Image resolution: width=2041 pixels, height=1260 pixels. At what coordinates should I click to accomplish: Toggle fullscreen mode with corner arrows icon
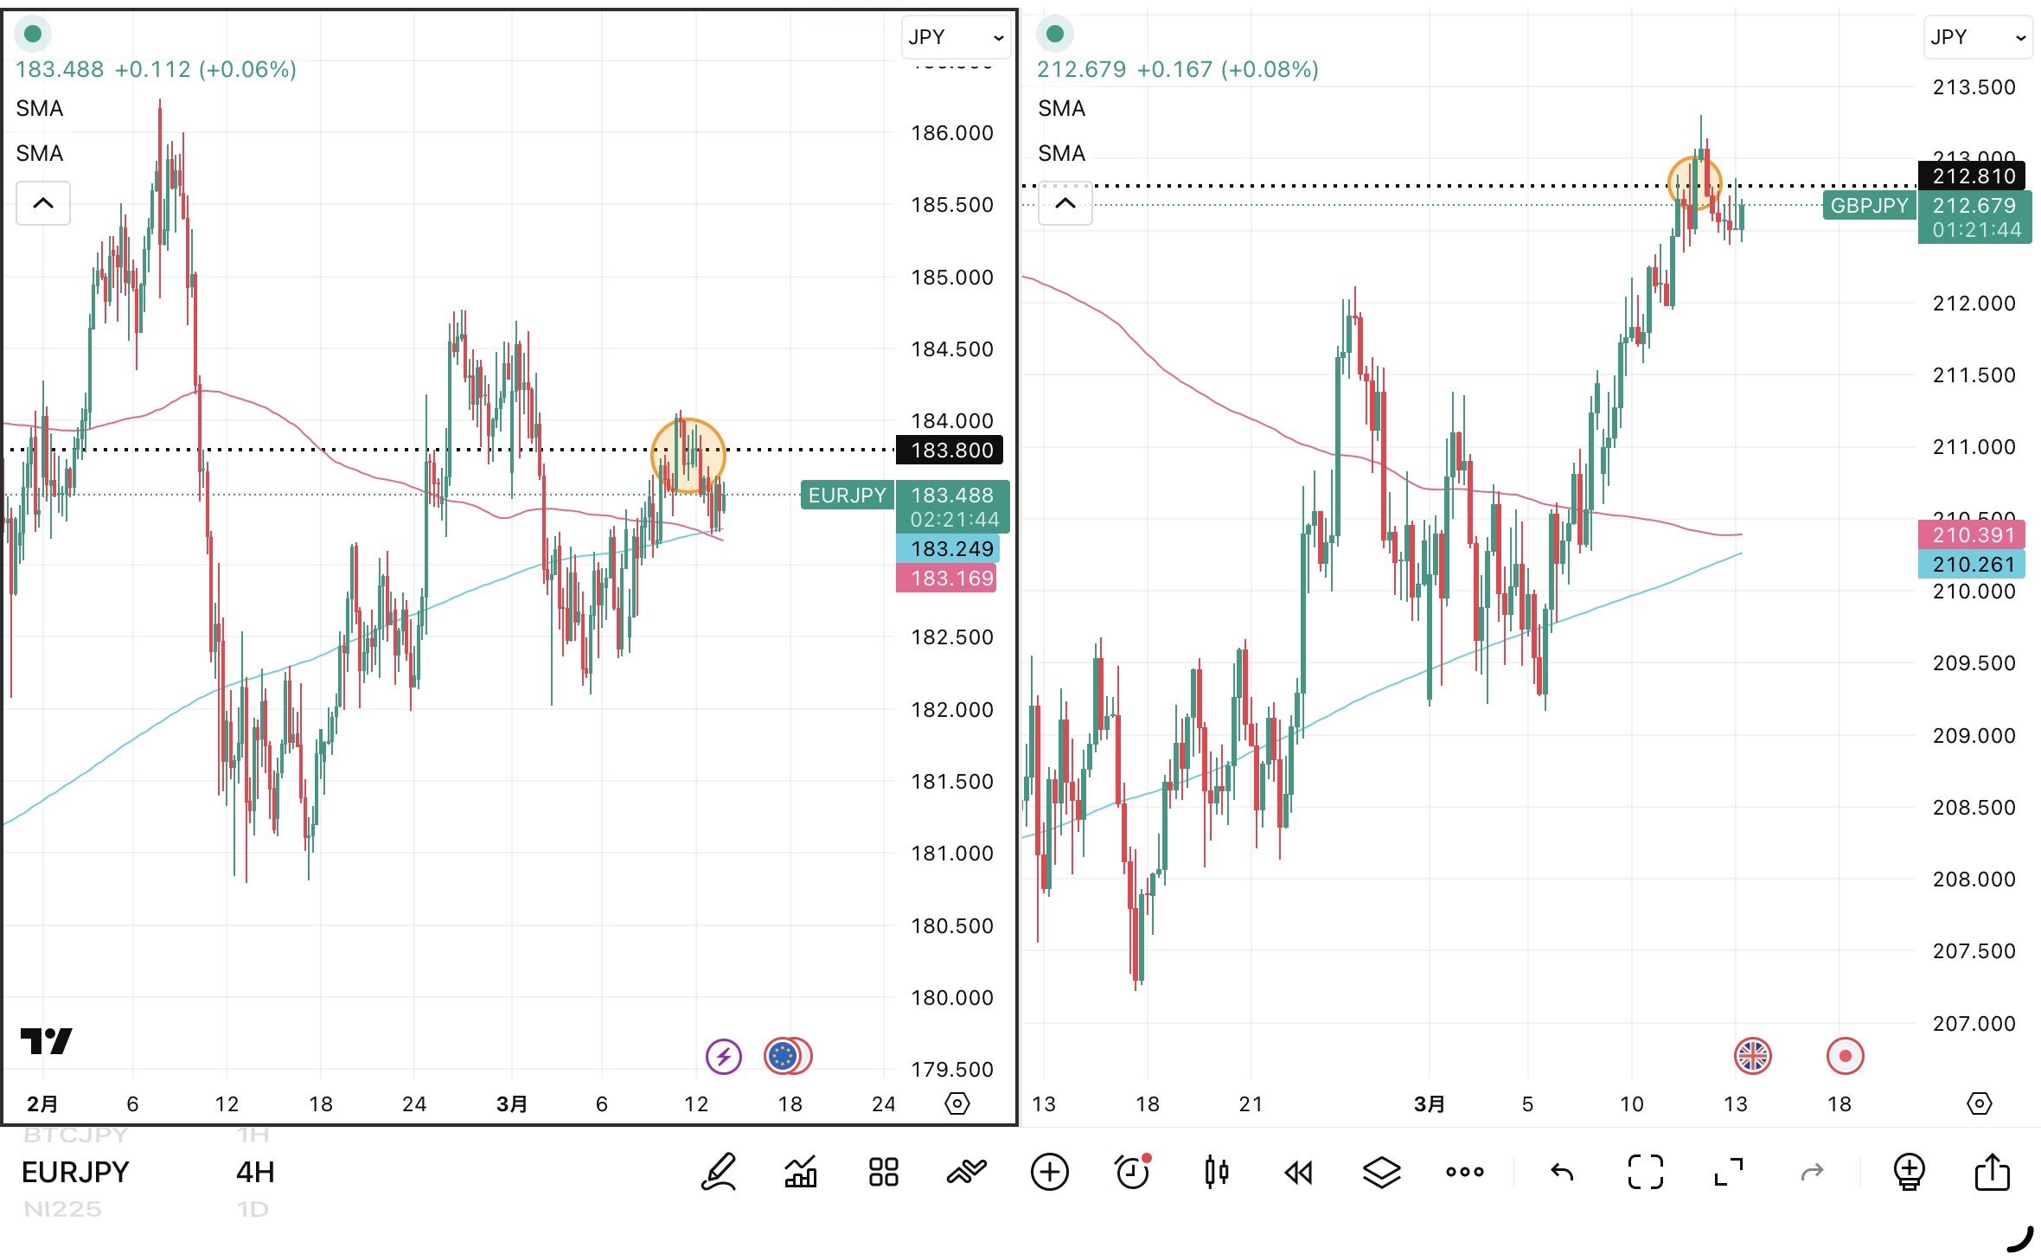pyautogui.click(x=1728, y=1172)
